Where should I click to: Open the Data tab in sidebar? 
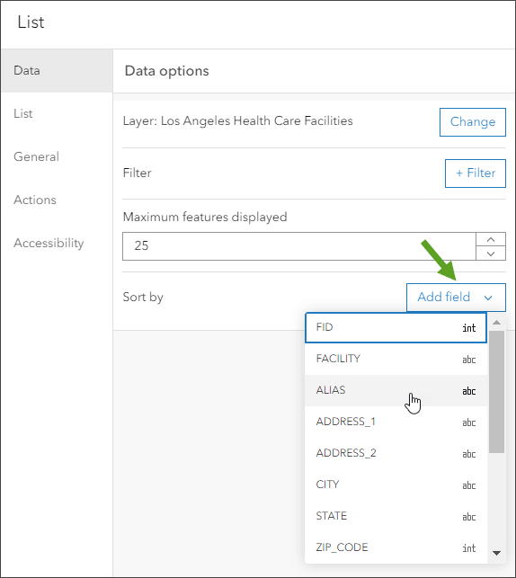click(x=57, y=70)
